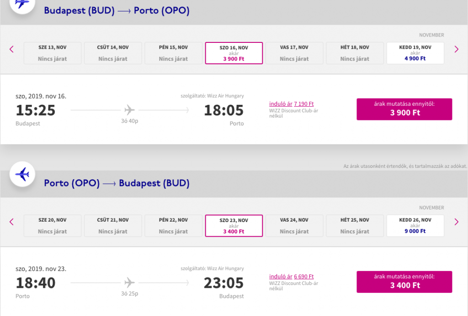Show prices from 3 900 Ft button
The width and height of the screenshot is (468, 316).
(404, 109)
